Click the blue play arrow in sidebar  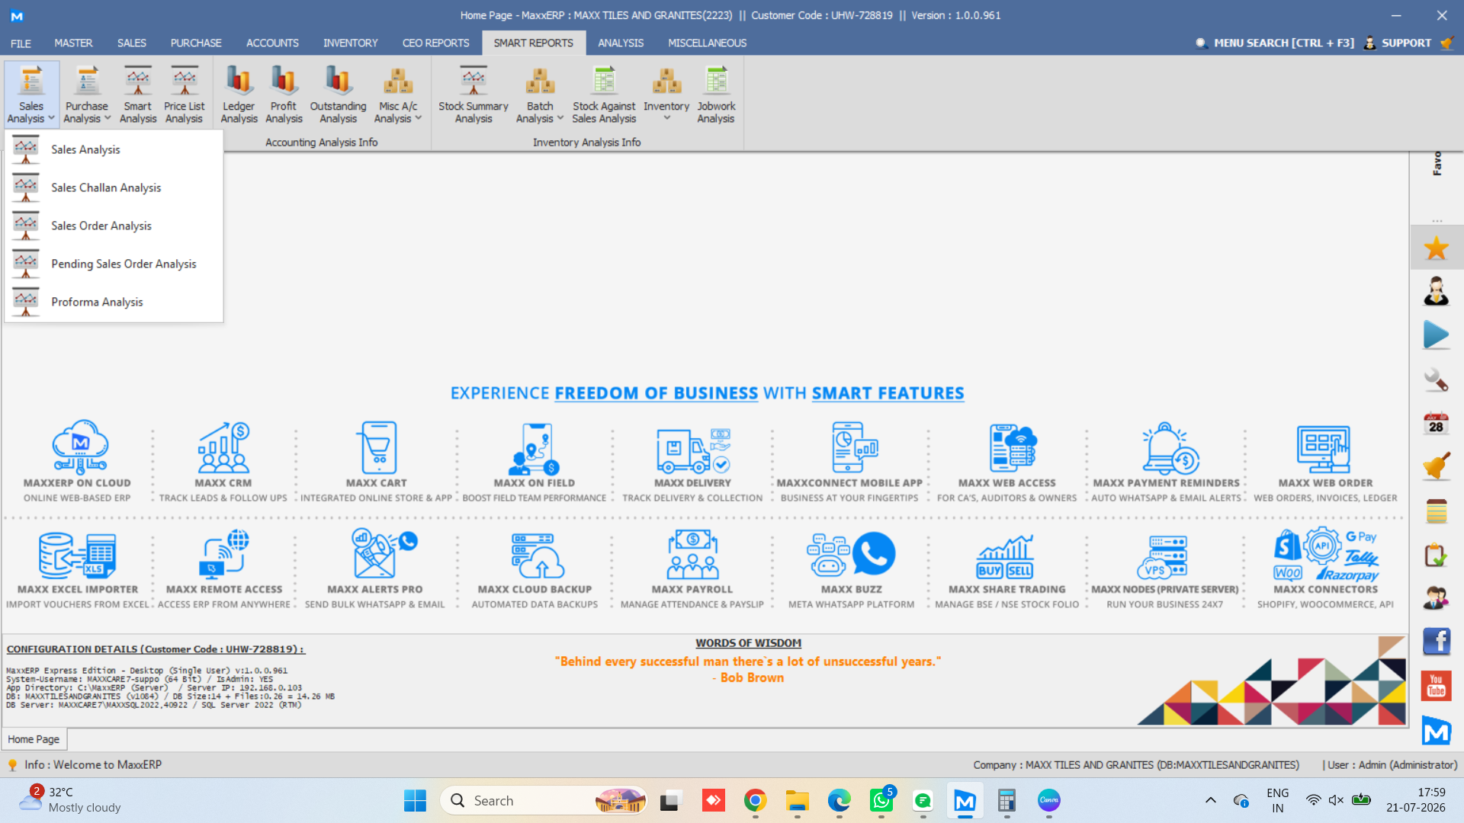(1437, 335)
